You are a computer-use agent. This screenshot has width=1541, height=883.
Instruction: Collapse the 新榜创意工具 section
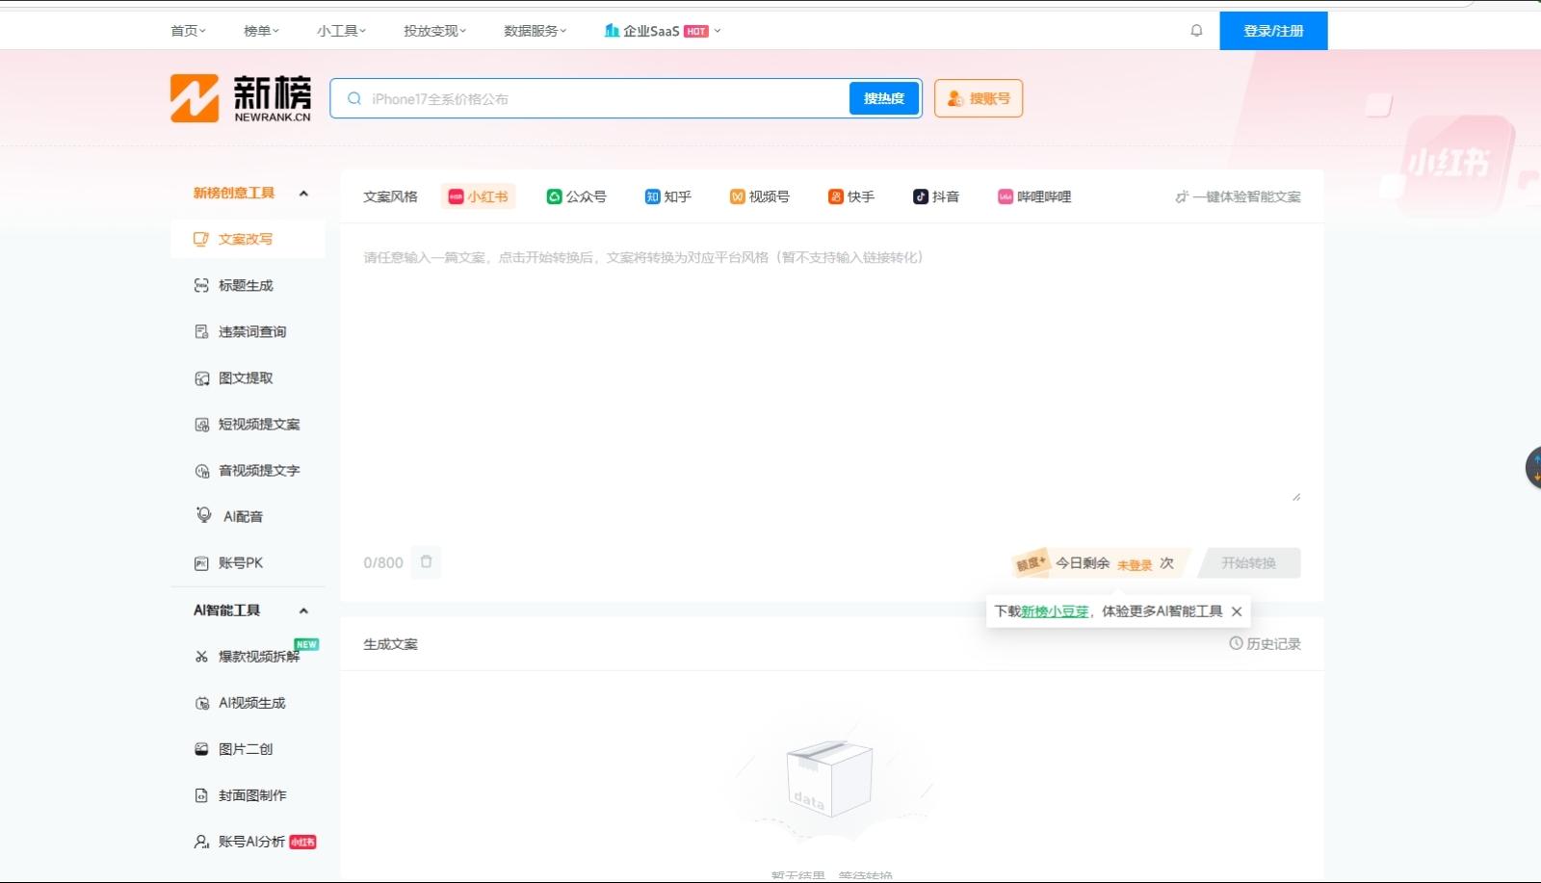coord(303,193)
